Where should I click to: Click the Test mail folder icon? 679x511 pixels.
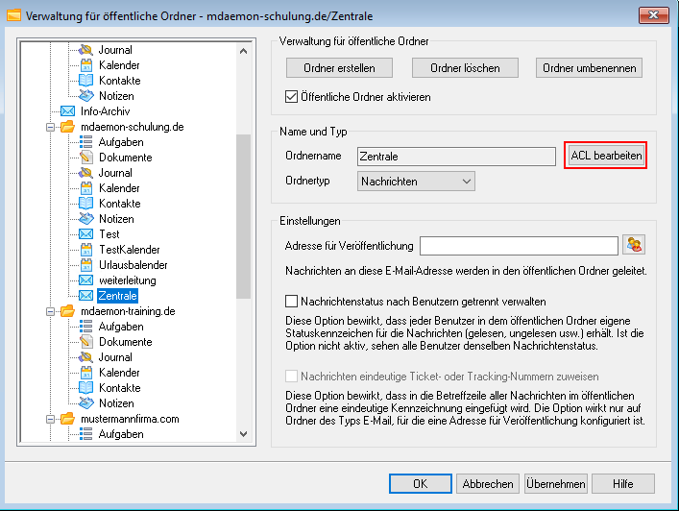85,234
